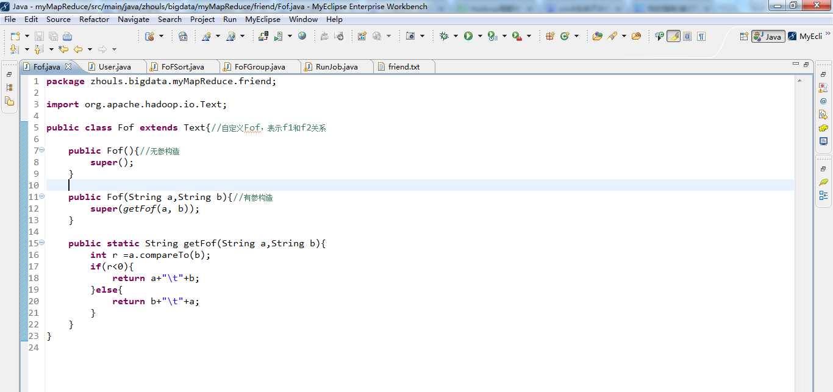833x392 pixels.
Task: Minimize the editor area
Action: [x=795, y=64]
